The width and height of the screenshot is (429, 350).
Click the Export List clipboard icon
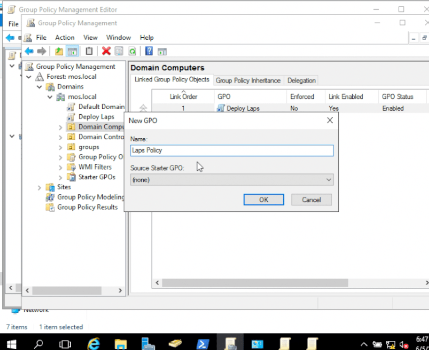(89, 51)
